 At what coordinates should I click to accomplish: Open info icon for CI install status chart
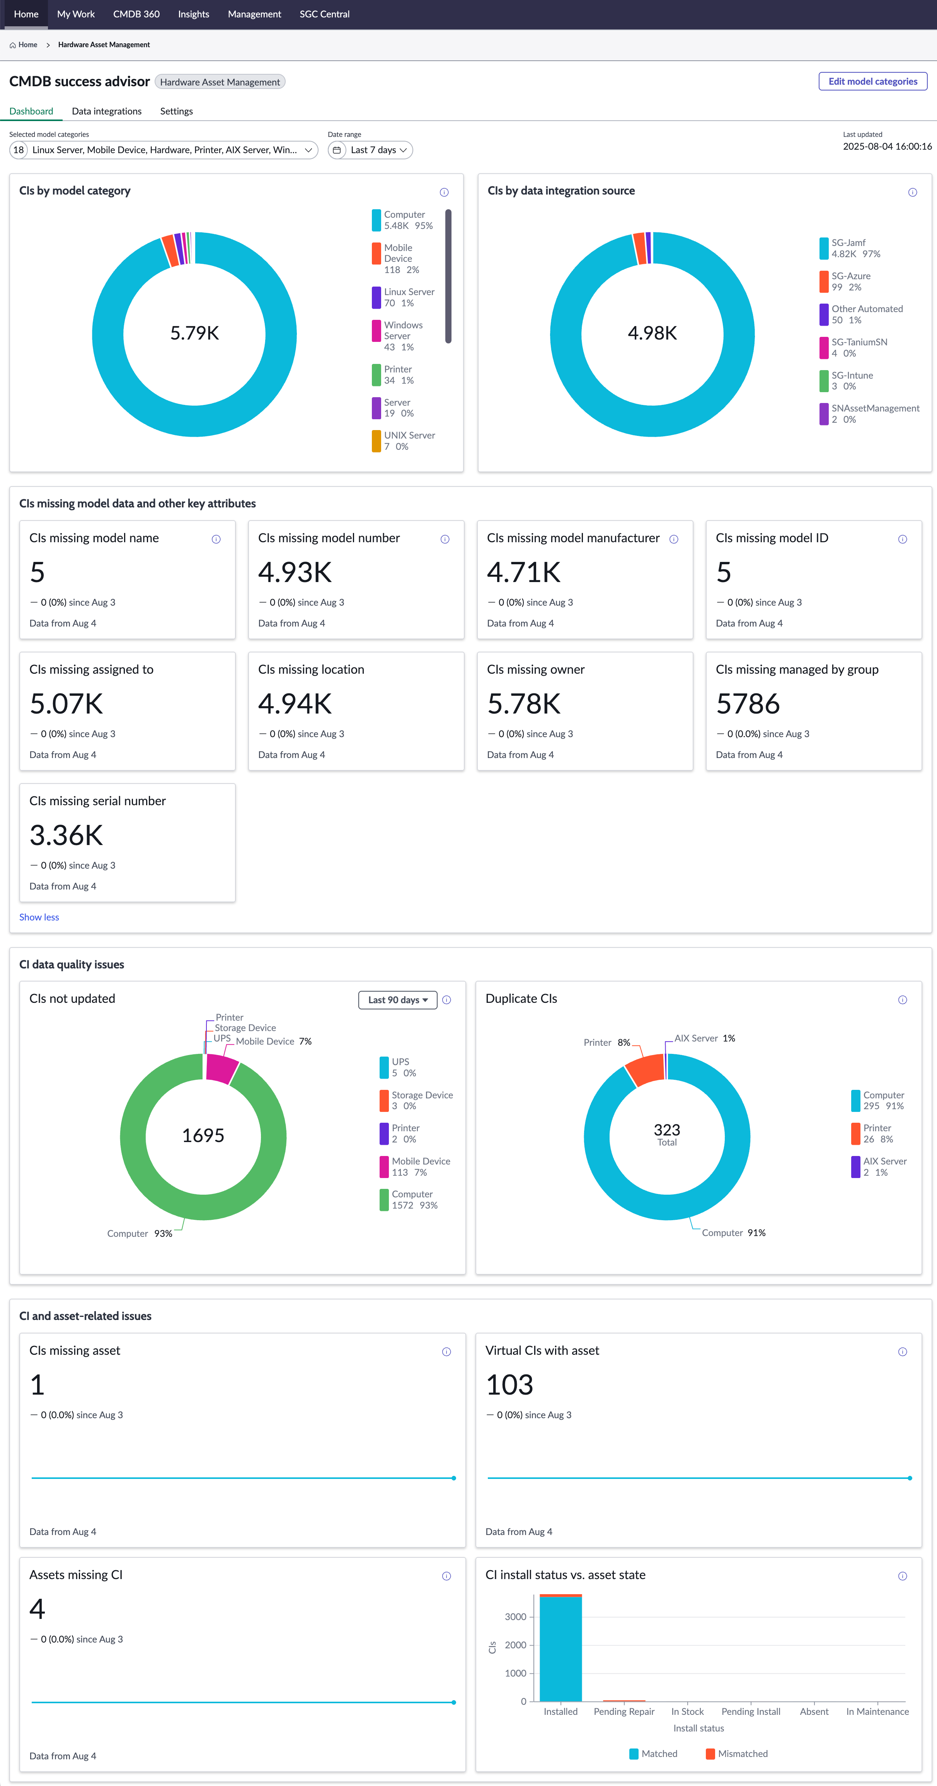coord(902,1576)
